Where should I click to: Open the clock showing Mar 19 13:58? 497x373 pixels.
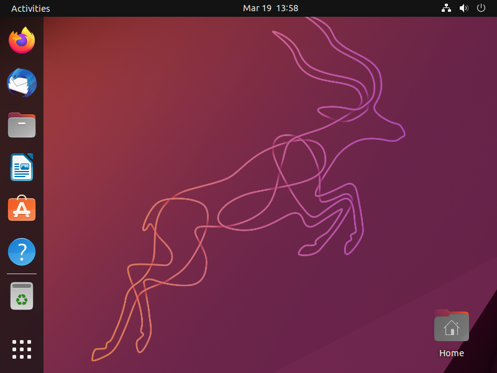270,8
